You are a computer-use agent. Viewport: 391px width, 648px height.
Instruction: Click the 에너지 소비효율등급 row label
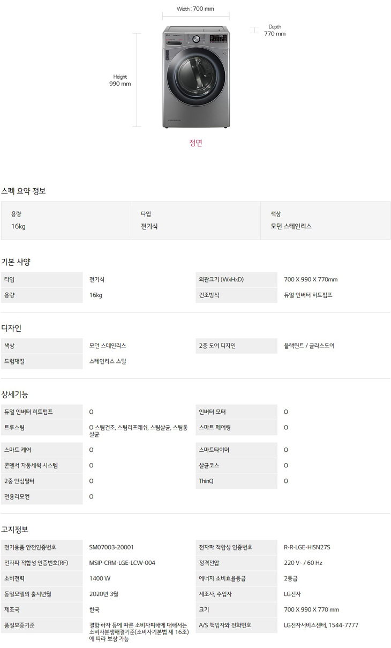pos(222,579)
